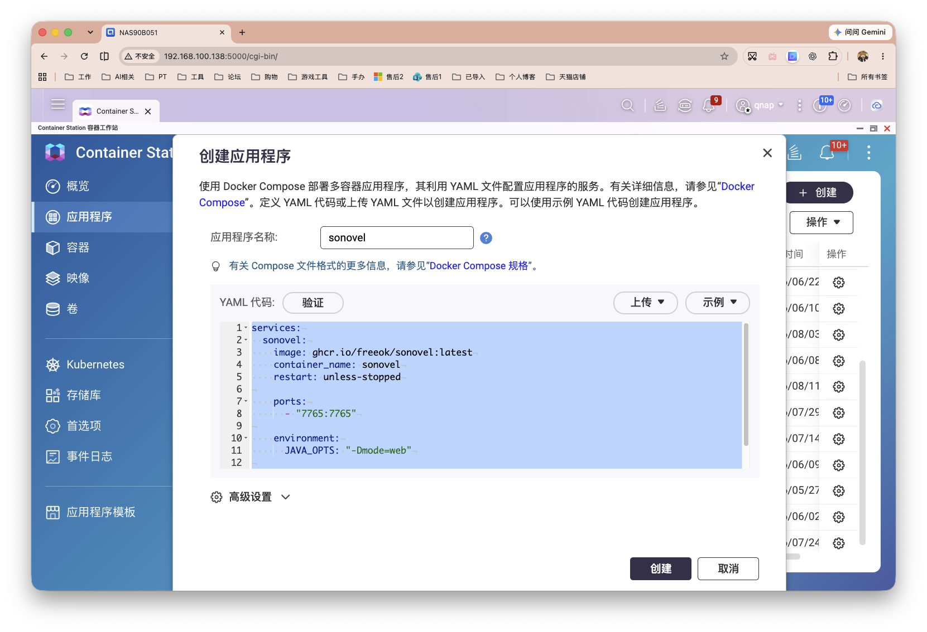This screenshot has height=632, width=927.
Task: Expand the 高级设置 advanced settings
Action: (251, 497)
